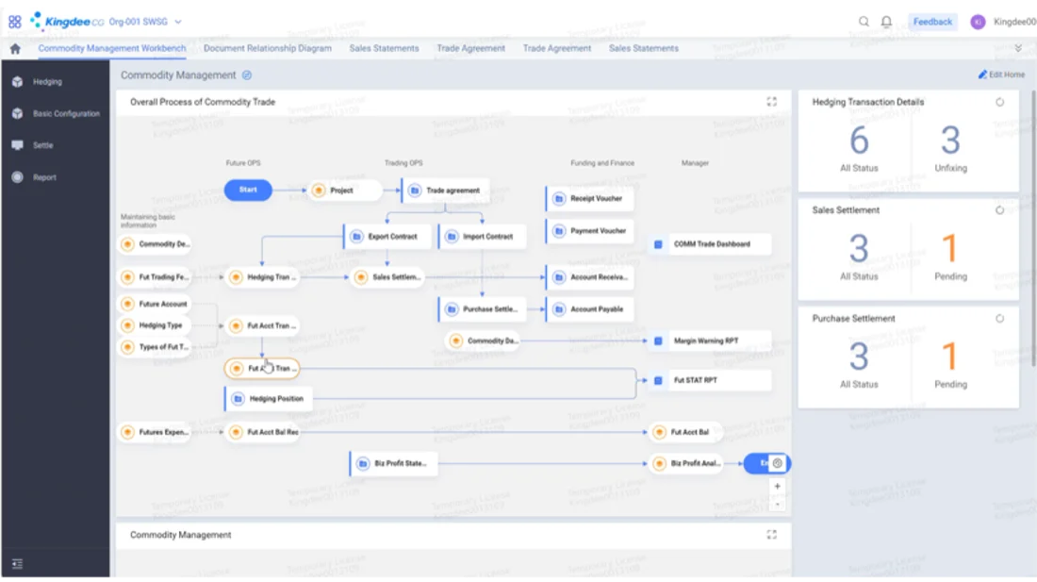The image size is (1037, 582).
Task: Open the second Trade Agreement tab
Action: click(x=557, y=48)
